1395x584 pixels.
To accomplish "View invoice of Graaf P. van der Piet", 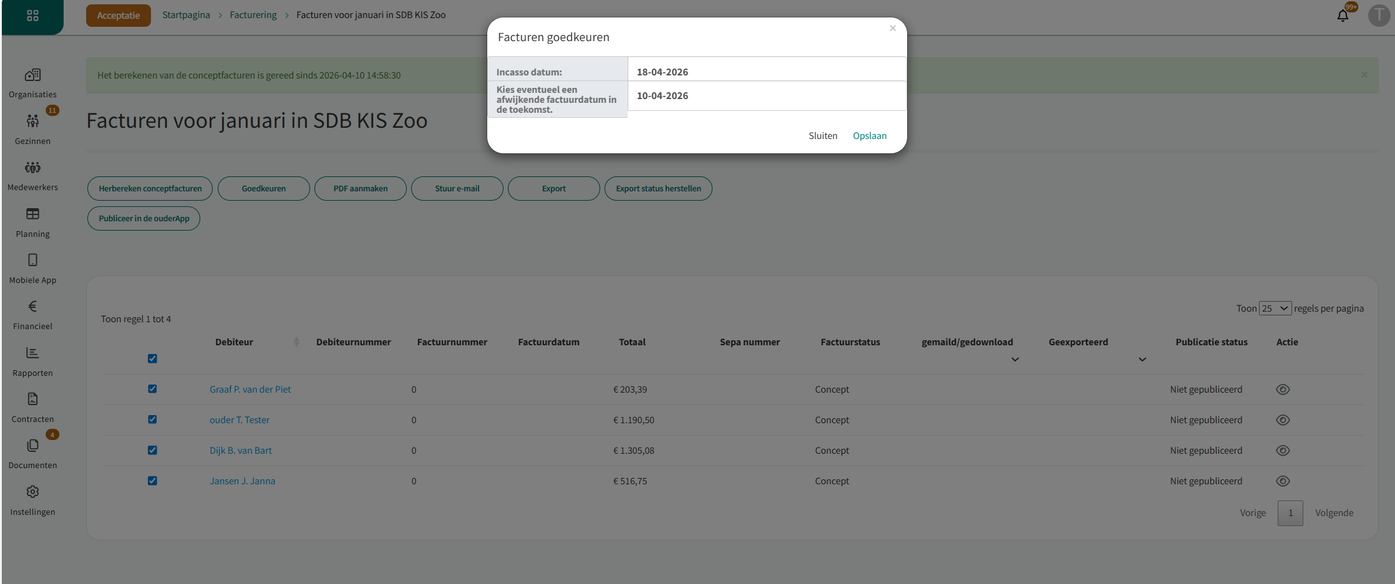I will pyautogui.click(x=1283, y=390).
